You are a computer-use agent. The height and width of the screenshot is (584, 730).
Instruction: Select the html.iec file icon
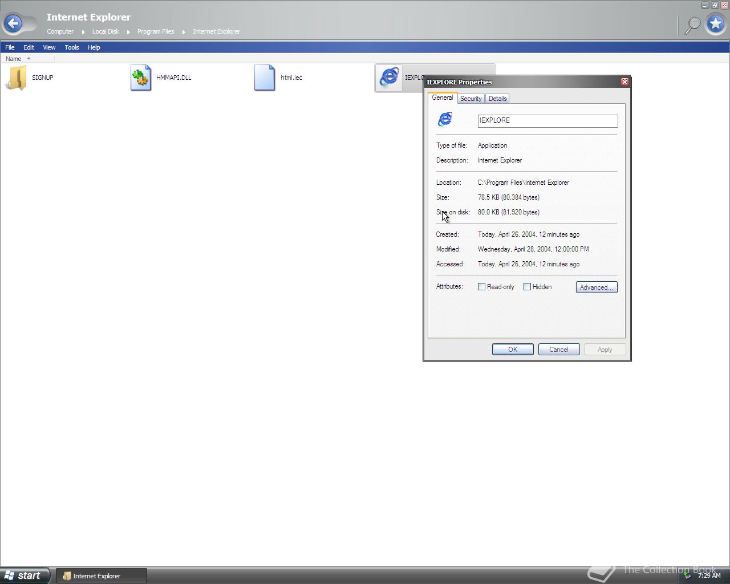click(265, 78)
